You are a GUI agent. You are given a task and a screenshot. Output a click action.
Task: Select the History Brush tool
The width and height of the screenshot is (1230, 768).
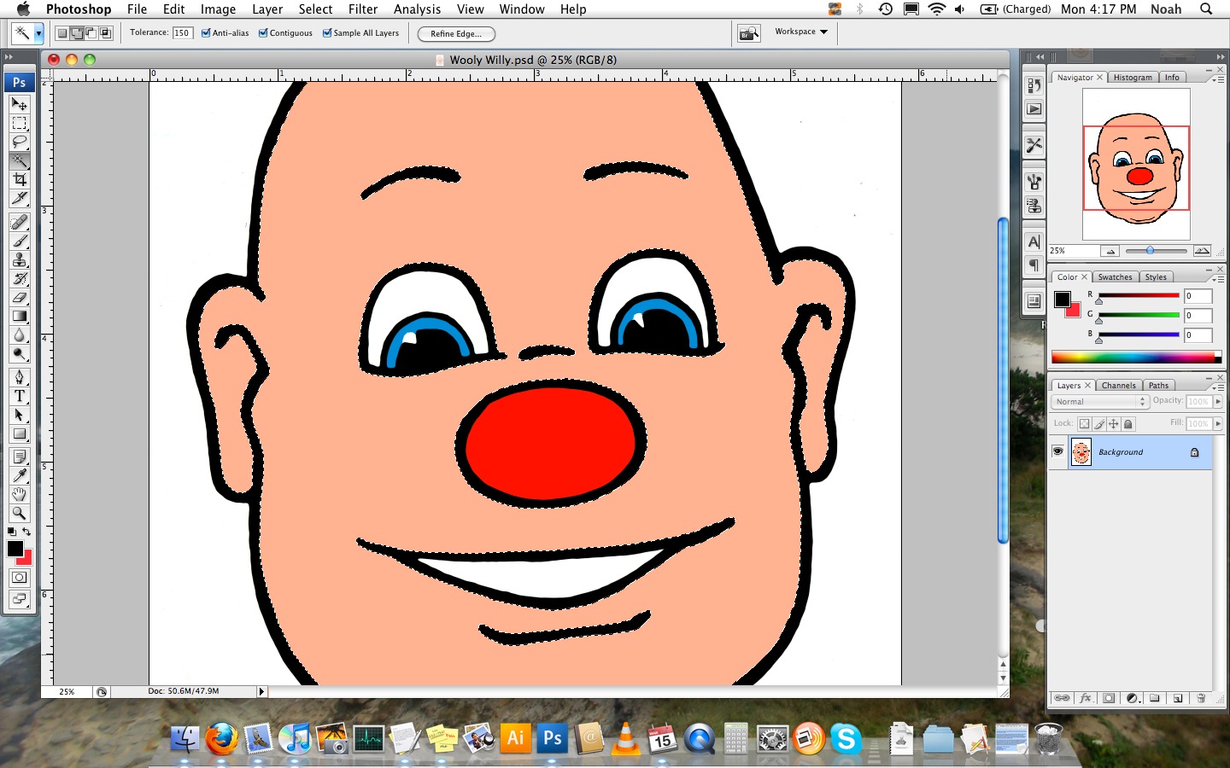pyautogui.click(x=19, y=279)
